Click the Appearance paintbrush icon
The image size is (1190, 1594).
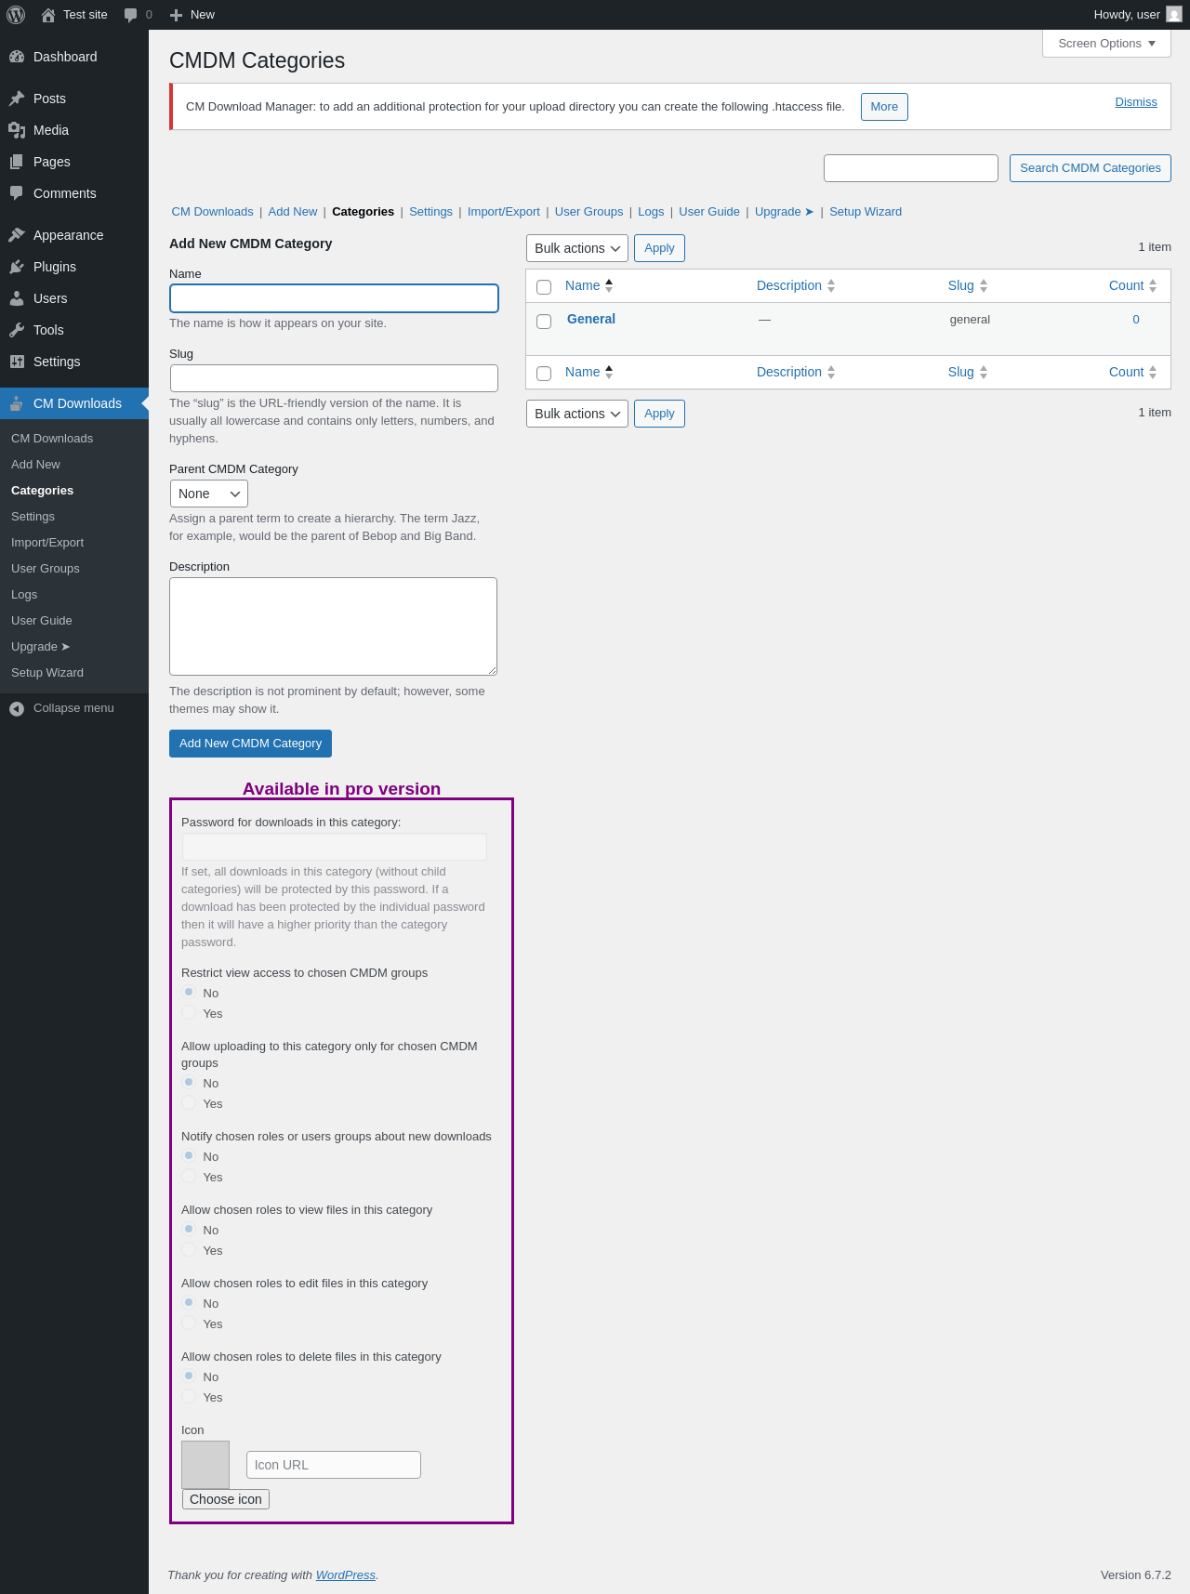[17, 235]
